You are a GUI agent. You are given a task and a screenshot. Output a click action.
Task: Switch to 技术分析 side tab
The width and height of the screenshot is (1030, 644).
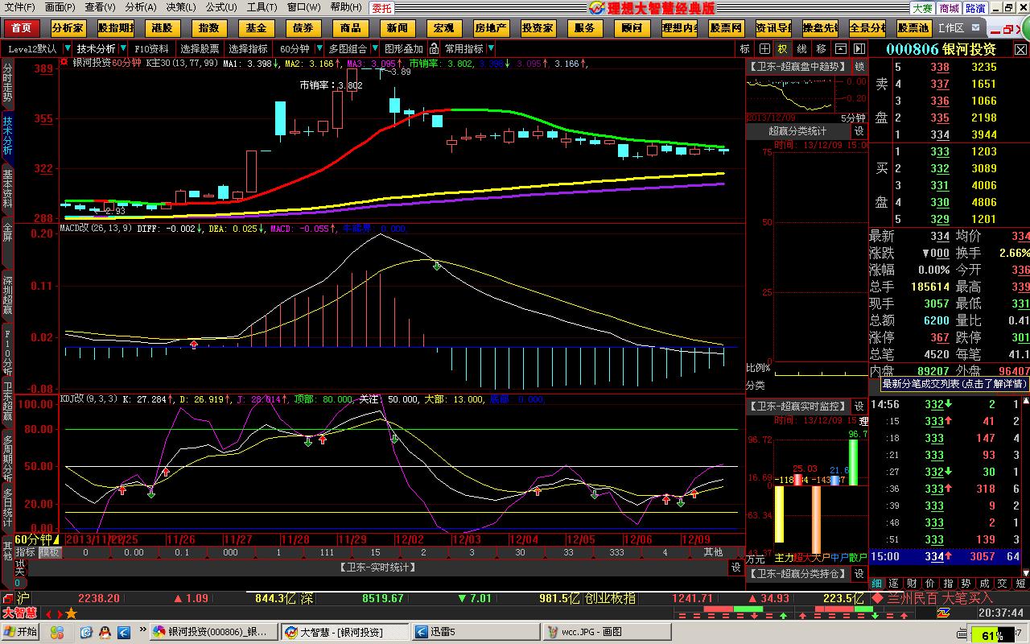click(x=7, y=135)
